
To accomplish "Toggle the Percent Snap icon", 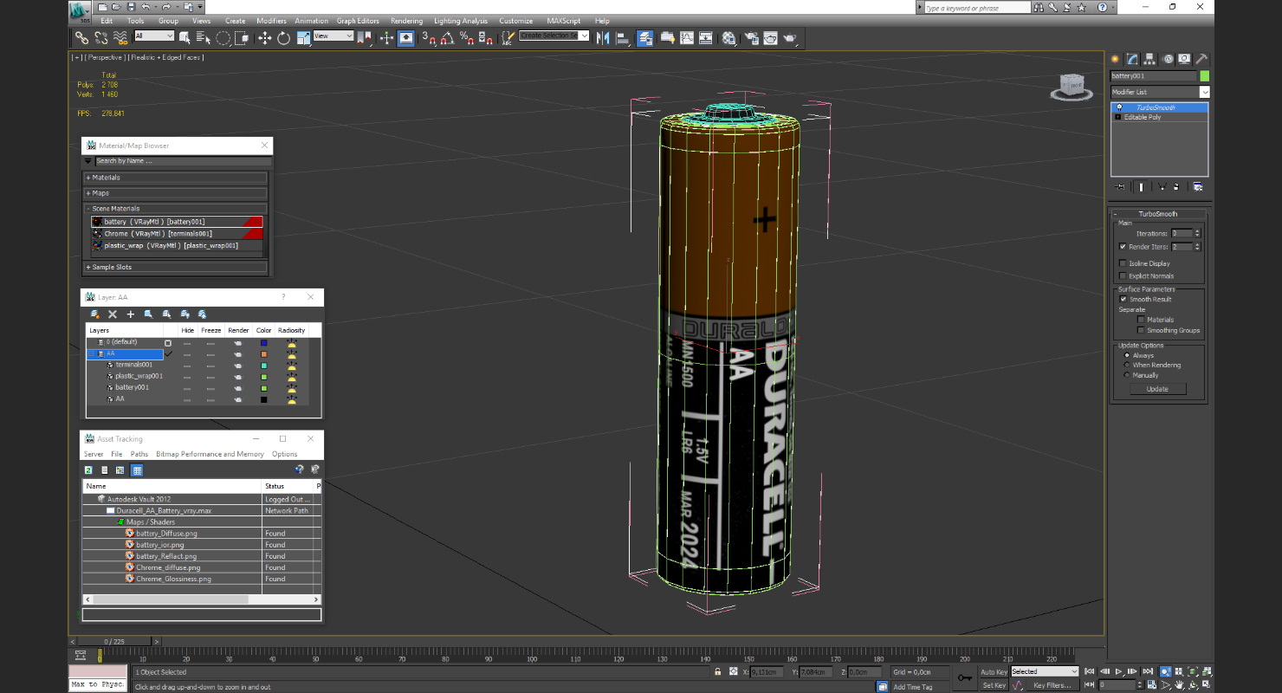I will (x=467, y=37).
